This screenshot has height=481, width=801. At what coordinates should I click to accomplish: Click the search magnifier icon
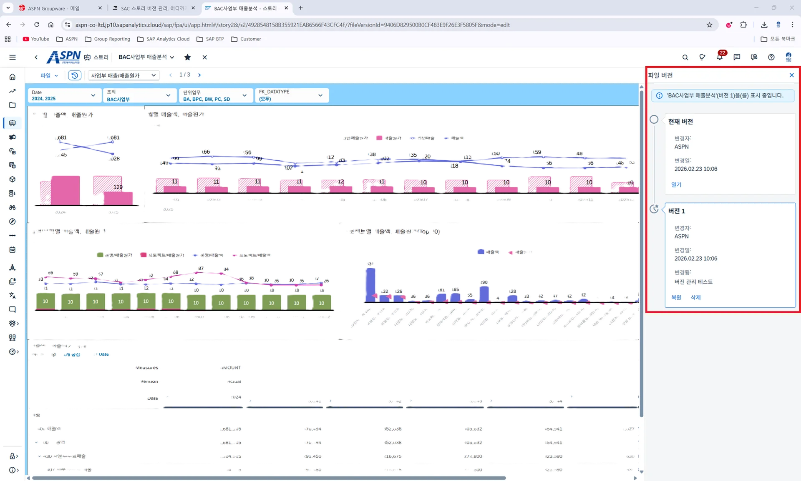(685, 57)
